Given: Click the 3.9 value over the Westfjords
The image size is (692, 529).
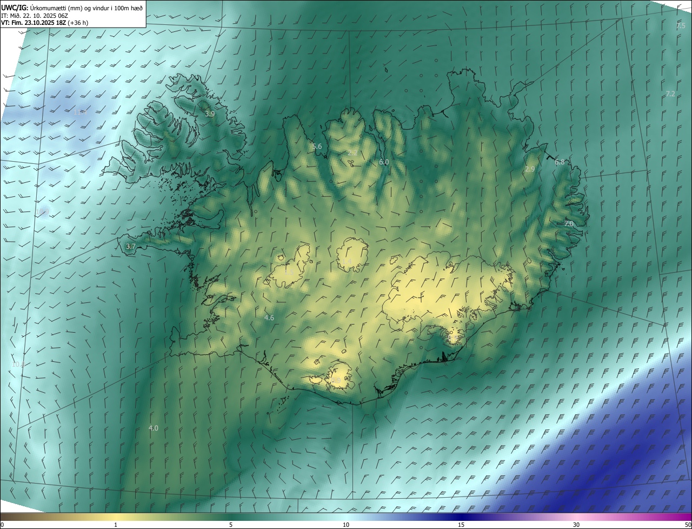Looking at the screenshot, I should click(210, 114).
